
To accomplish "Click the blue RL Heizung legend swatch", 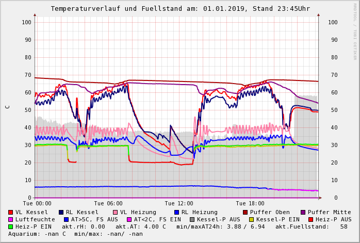I will [x=176, y=213].
